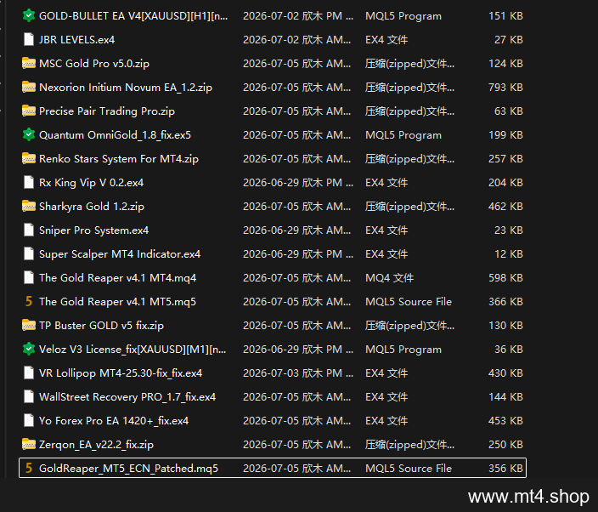Screen dimensions: 598x512
Task: Click the 793 KB size of Nexorion zip
Action: (x=505, y=88)
